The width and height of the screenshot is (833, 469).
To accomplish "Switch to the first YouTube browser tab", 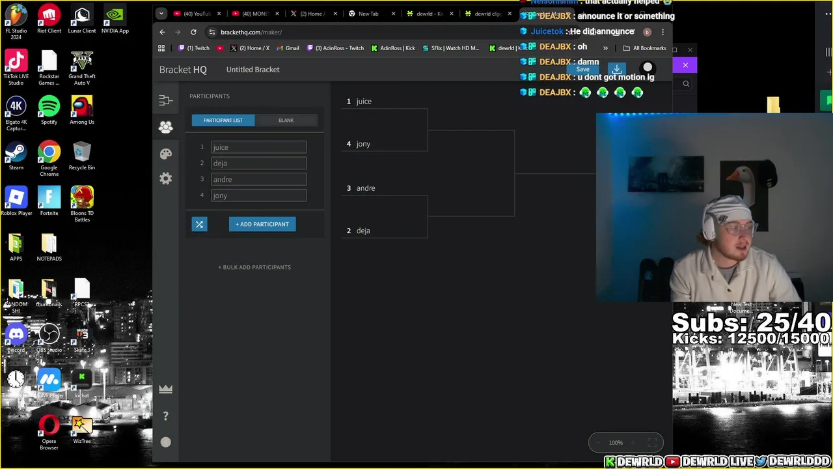I will pyautogui.click(x=197, y=14).
